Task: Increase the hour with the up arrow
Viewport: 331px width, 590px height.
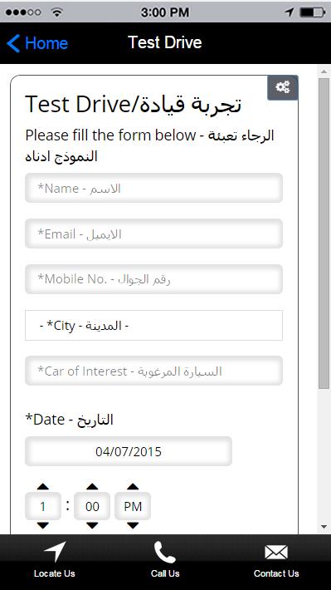Action: tap(43, 486)
